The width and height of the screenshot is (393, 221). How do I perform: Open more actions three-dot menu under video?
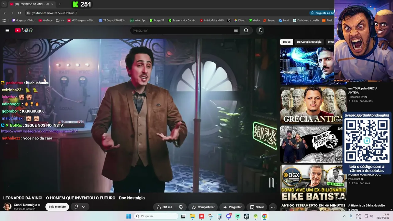pyautogui.click(x=273, y=207)
